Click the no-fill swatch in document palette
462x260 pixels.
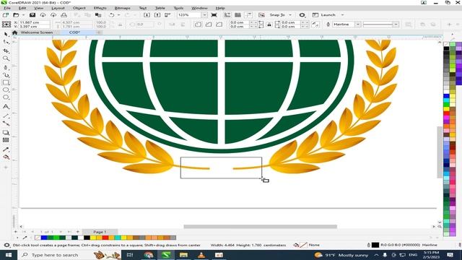coord(38,238)
